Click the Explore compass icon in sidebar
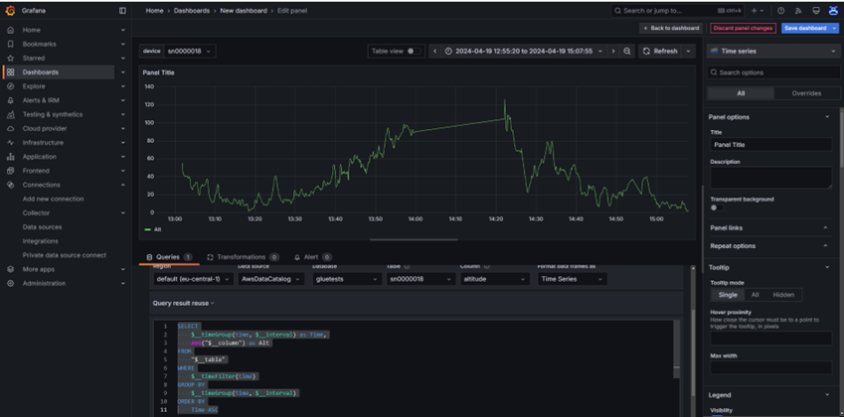Viewport: 844px width, 417px height. coord(10,86)
